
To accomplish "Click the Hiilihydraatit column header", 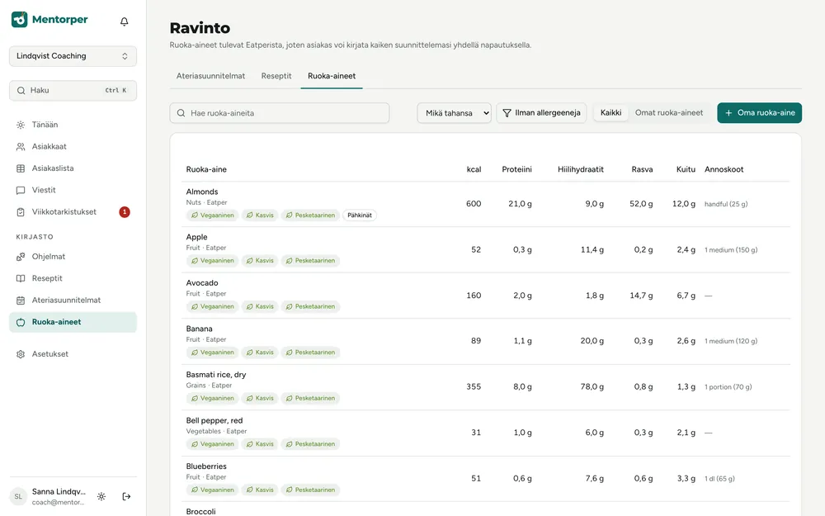I will 580,169.
